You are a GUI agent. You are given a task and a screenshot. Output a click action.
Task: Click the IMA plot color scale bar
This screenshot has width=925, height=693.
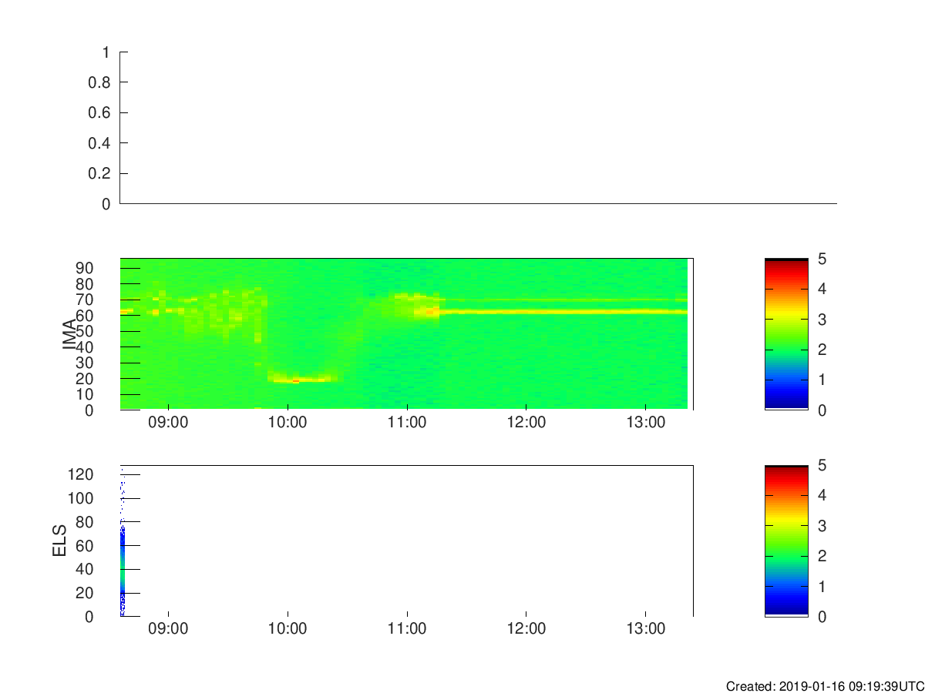coord(786,334)
